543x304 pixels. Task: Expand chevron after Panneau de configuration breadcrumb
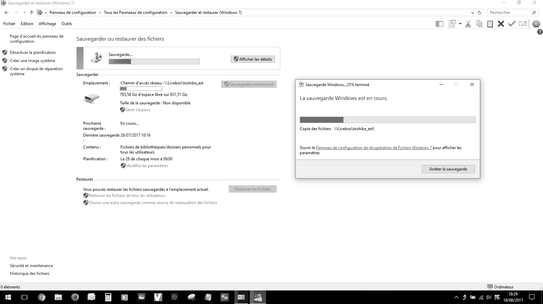coord(100,13)
